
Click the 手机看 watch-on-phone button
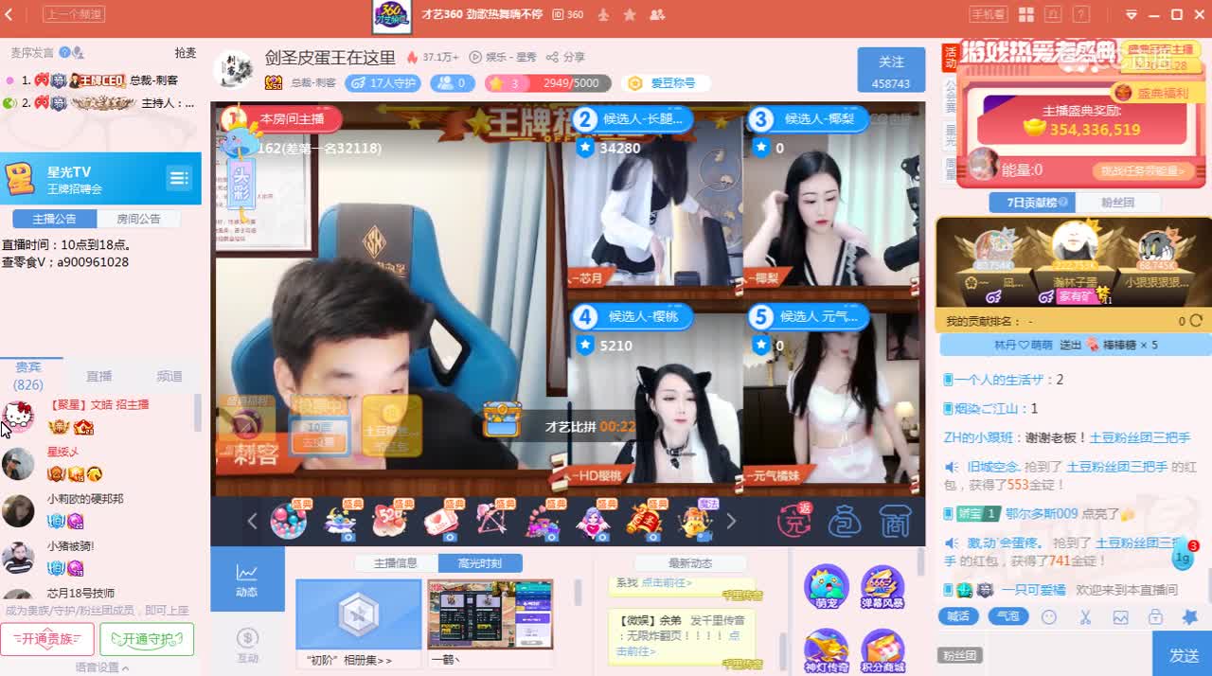tap(989, 14)
